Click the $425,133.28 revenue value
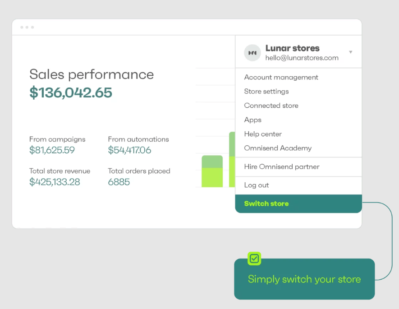The width and height of the screenshot is (399, 309). pyautogui.click(x=55, y=182)
